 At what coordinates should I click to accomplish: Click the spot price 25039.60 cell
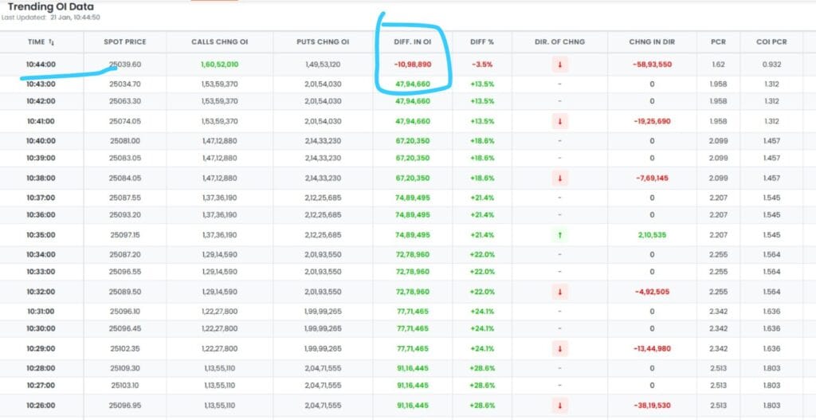pyautogui.click(x=124, y=65)
